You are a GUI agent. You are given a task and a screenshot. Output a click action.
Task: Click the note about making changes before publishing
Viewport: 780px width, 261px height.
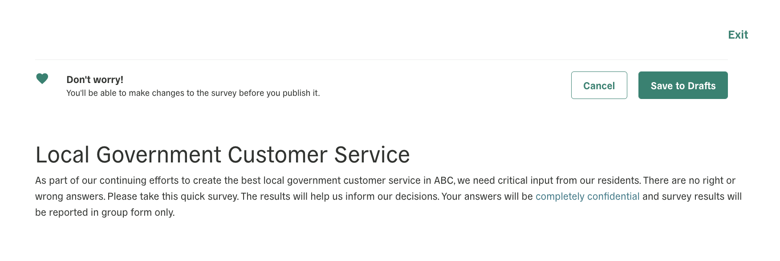click(x=193, y=93)
